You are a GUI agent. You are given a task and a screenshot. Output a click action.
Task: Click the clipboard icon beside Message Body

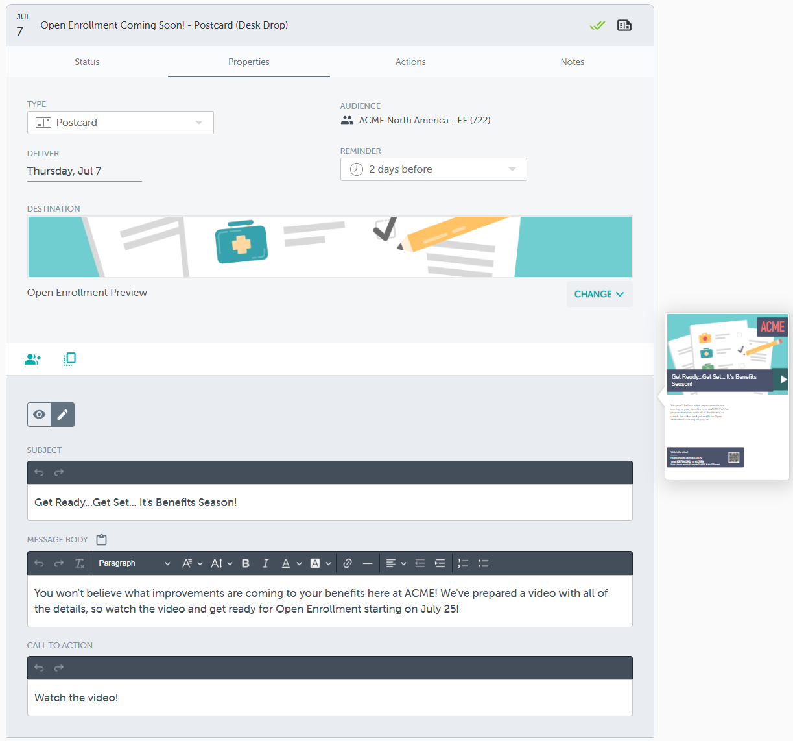(101, 540)
